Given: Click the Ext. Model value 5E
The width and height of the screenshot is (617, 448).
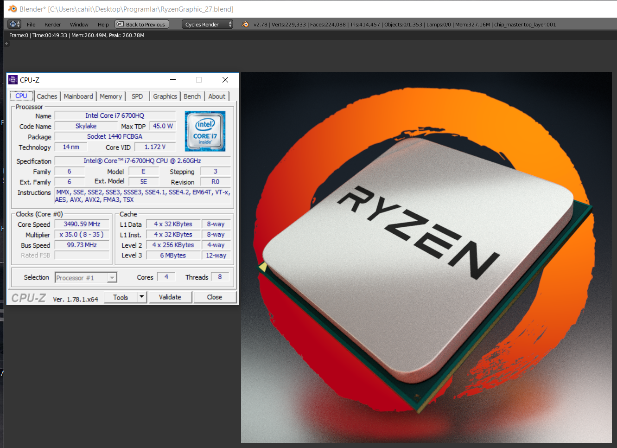Looking at the screenshot, I should click(144, 182).
